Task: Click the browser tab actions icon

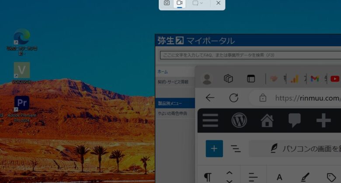Action: pyautogui.click(x=251, y=79)
